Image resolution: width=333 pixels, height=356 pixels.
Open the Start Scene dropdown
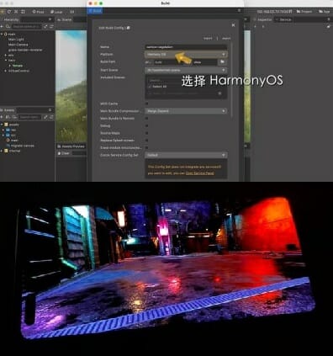186,70
